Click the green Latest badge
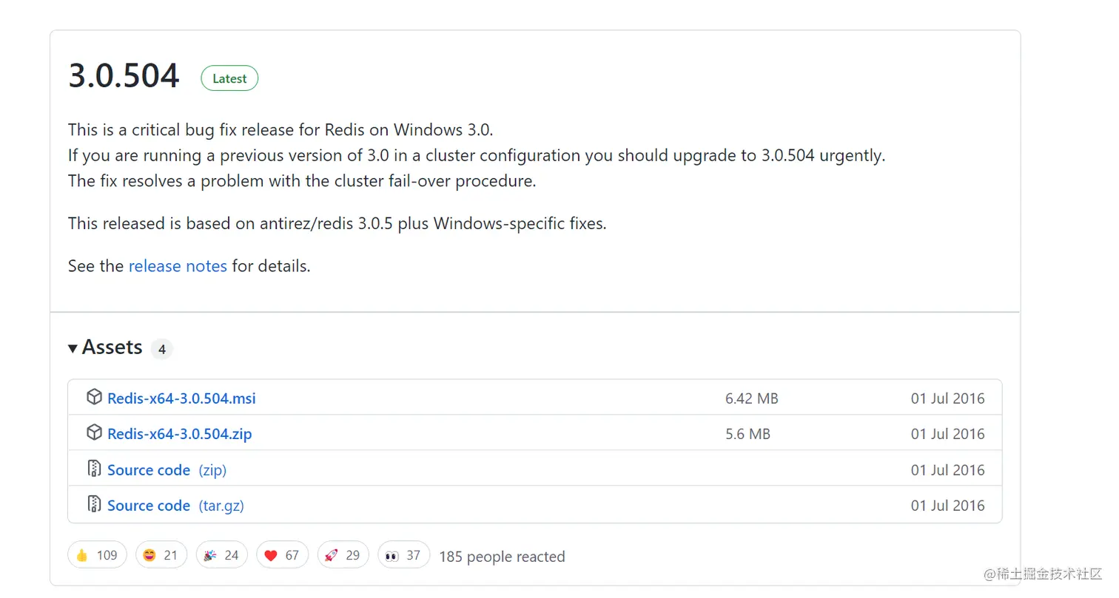The height and width of the screenshot is (598, 1119). (x=229, y=78)
